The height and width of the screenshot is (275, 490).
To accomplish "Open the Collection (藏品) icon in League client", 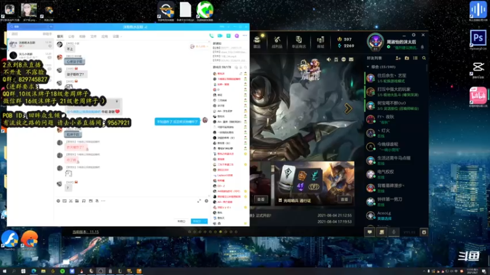I will pyautogui.click(x=257, y=42).
